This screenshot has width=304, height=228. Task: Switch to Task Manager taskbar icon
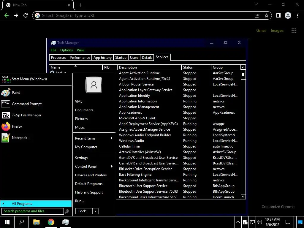(66, 222)
